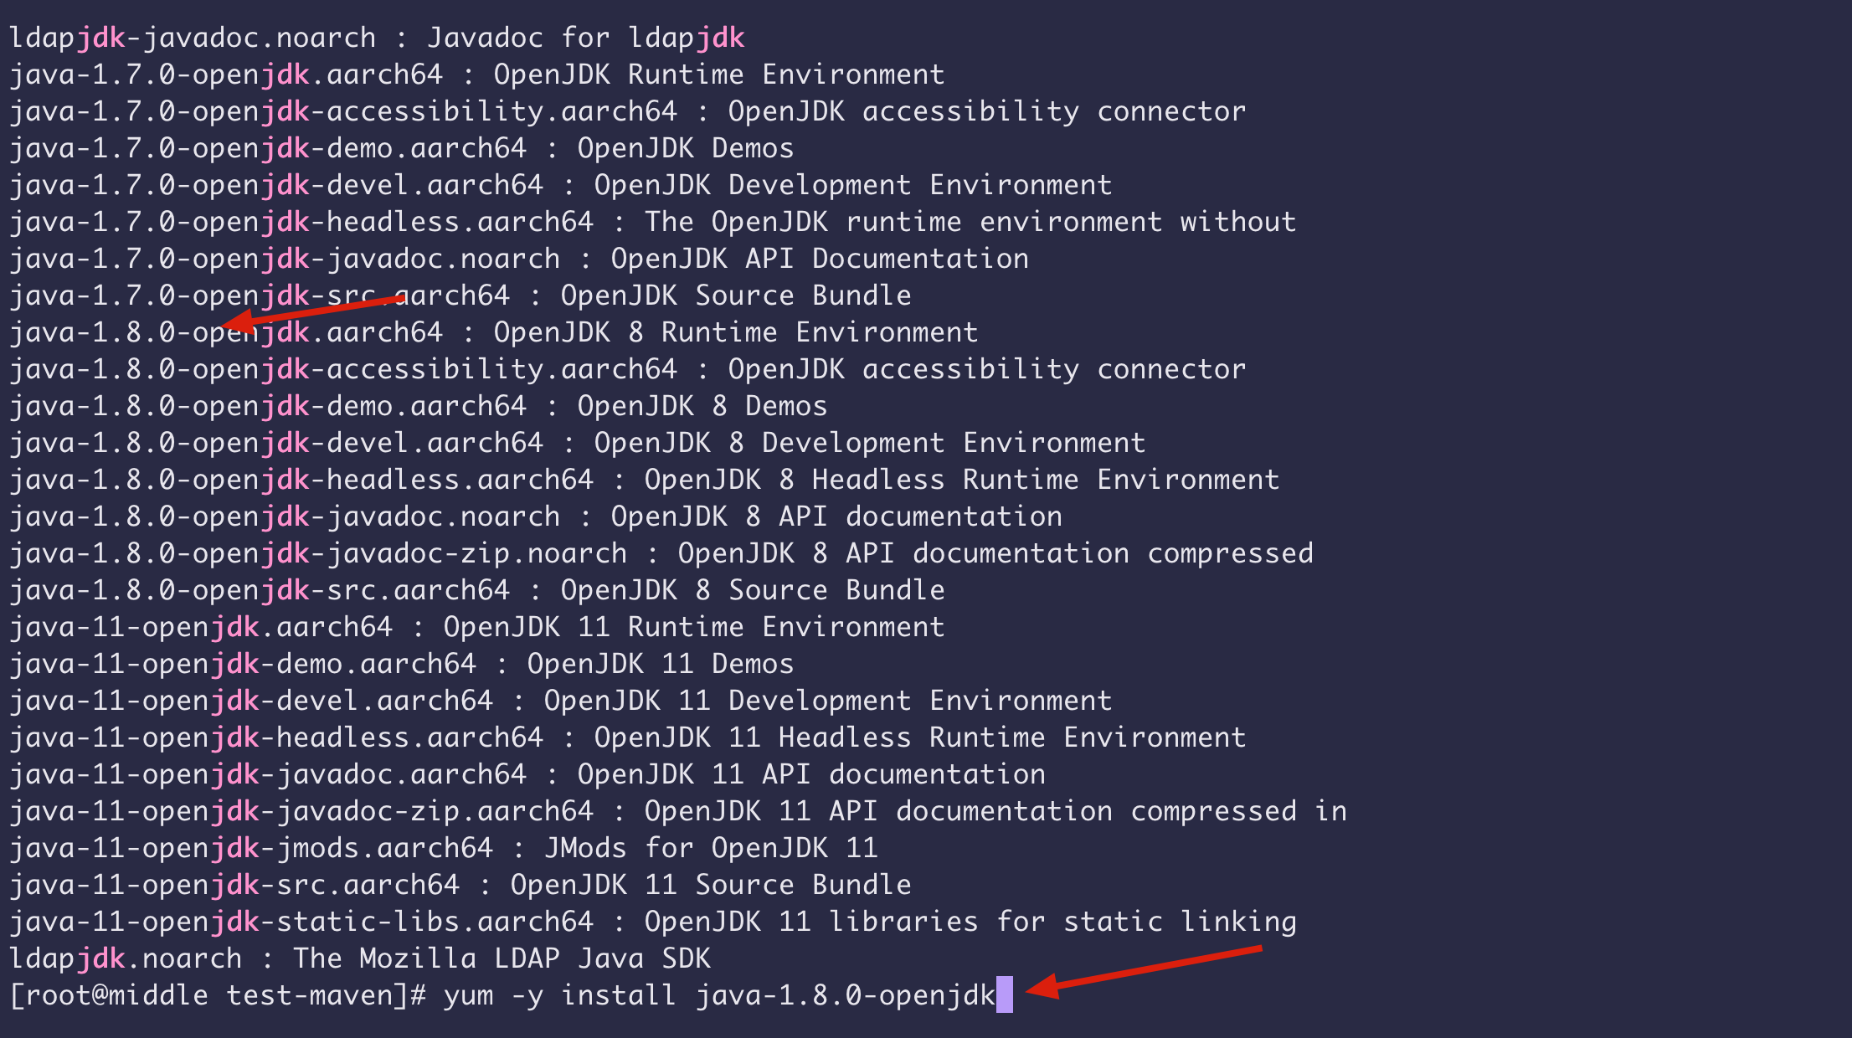Image resolution: width=1852 pixels, height=1038 pixels.
Task: Click the ldapjdk.noarch Mozilla LDAP line
Action: [359, 958]
